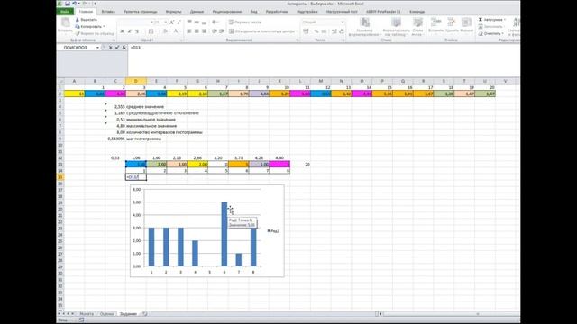Viewport: 577px width, 324px height.
Task: Click the magenta cell in row 13
Action: [x=279, y=164]
